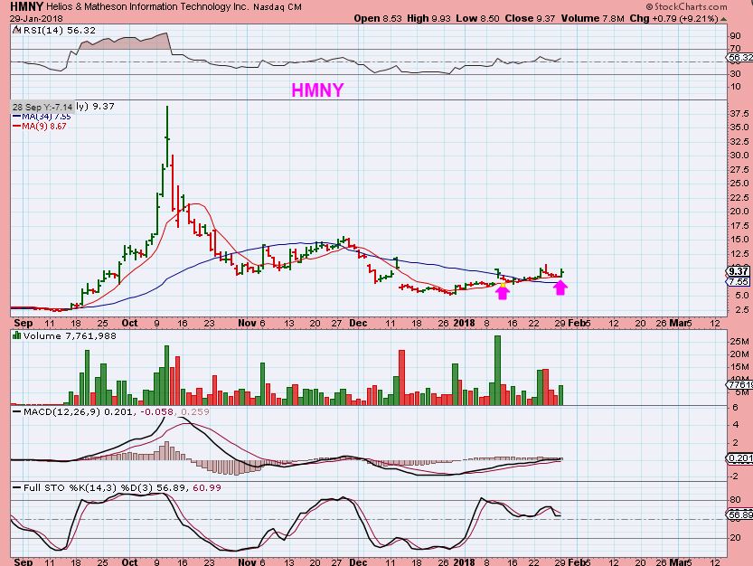Click the 'Chg +0.79 (+9.21%)' value

(674, 19)
